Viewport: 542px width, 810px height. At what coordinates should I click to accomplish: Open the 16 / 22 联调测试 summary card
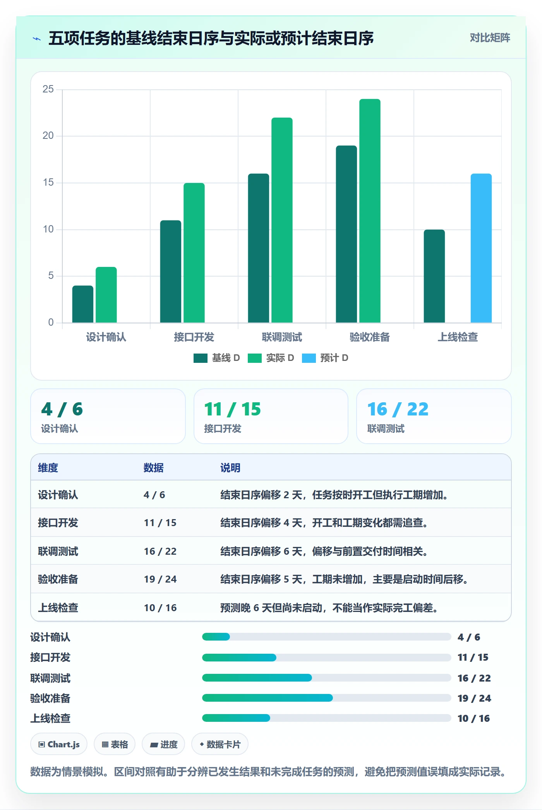click(434, 416)
